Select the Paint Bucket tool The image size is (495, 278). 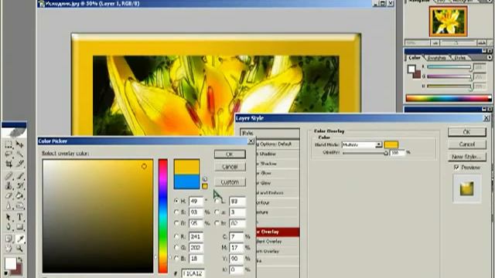point(19,195)
